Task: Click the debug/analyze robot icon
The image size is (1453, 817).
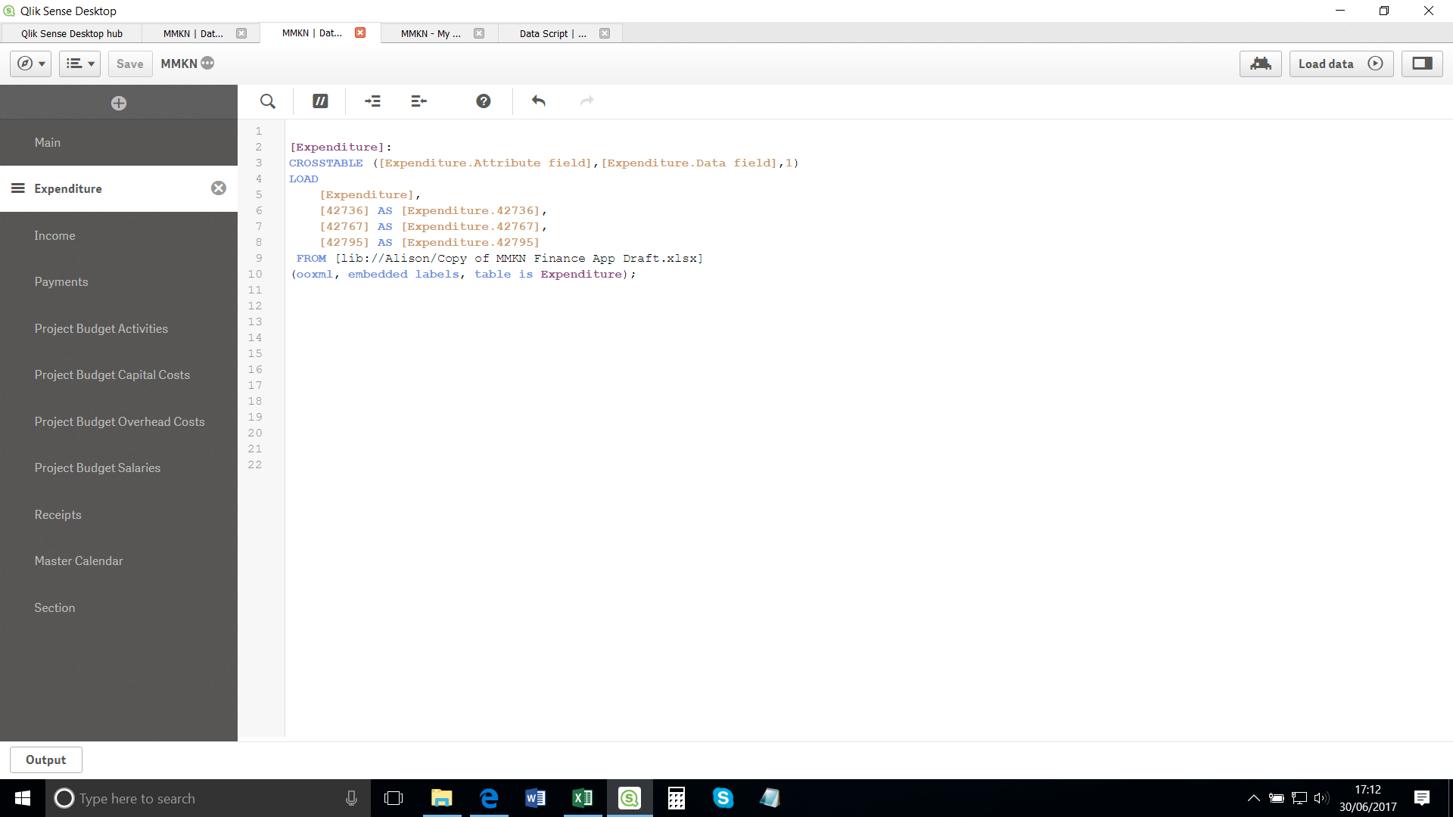Action: click(1260, 63)
